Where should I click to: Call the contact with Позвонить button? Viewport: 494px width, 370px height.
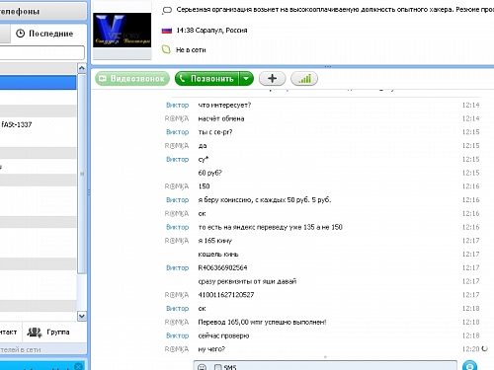coord(207,79)
